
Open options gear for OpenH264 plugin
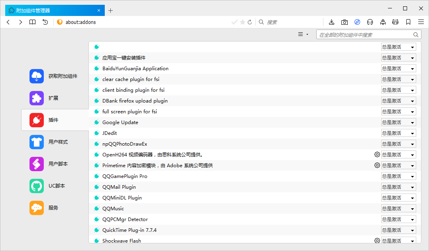click(377, 154)
